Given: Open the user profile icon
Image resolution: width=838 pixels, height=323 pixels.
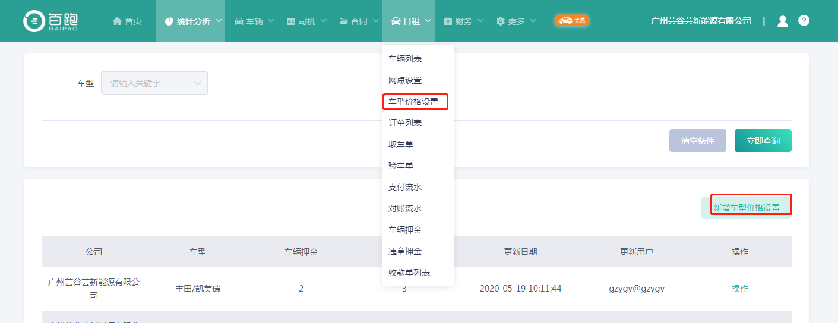Looking at the screenshot, I should click(x=782, y=21).
